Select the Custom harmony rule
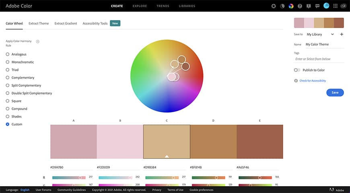The image size is (350, 193). tap(14, 124)
